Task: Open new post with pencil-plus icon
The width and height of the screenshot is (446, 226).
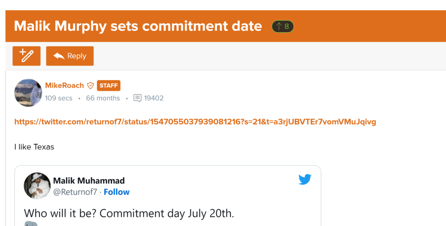Action: [26, 56]
